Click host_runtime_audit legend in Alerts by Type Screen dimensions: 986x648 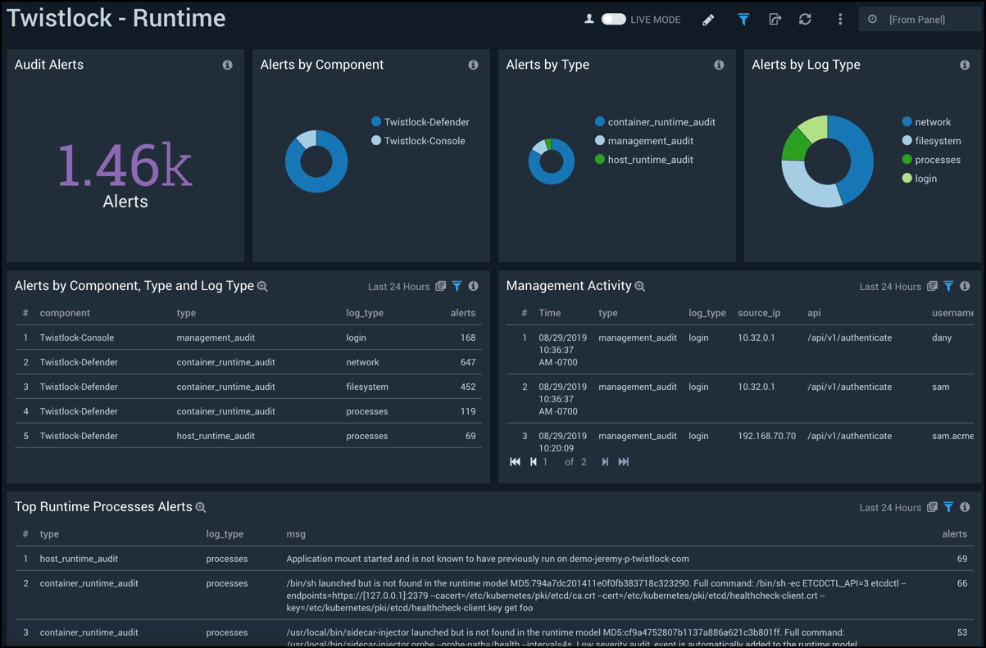(x=651, y=159)
